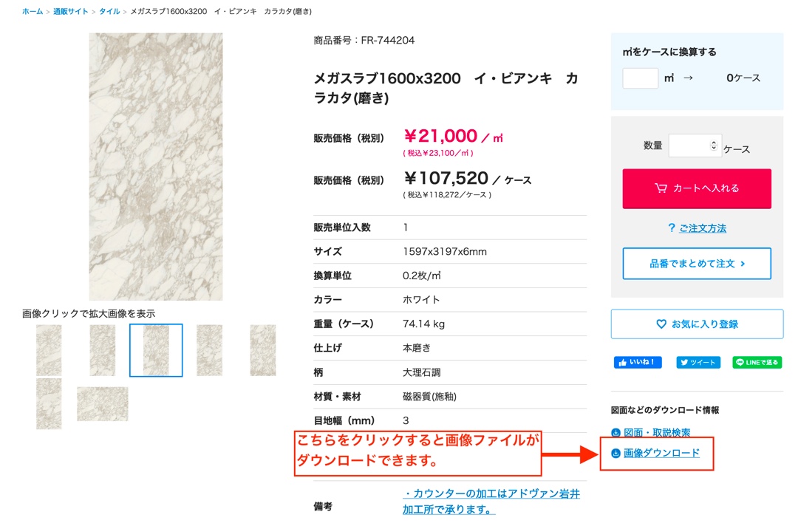Go to ホーム in the breadcrumb
Screen dimensions: 798x526
pyautogui.click(x=33, y=12)
